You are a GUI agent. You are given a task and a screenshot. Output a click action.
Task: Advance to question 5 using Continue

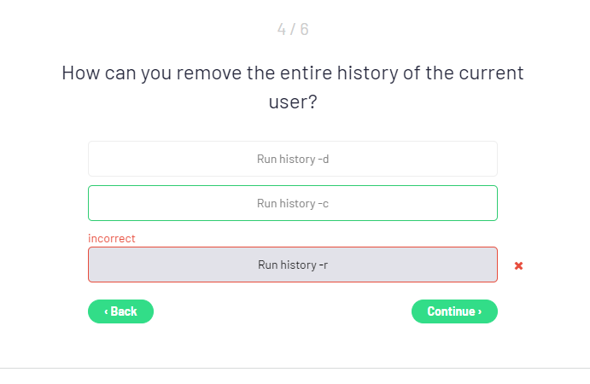coord(454,311)
